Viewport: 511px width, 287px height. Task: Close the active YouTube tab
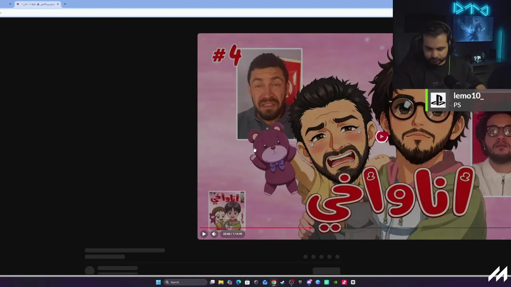click(58, 4)
